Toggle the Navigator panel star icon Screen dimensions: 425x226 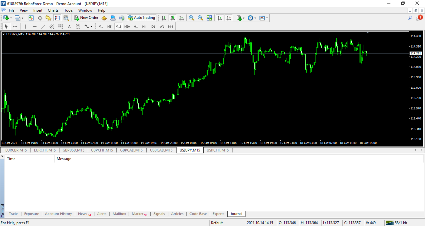[x=48, y=18]
